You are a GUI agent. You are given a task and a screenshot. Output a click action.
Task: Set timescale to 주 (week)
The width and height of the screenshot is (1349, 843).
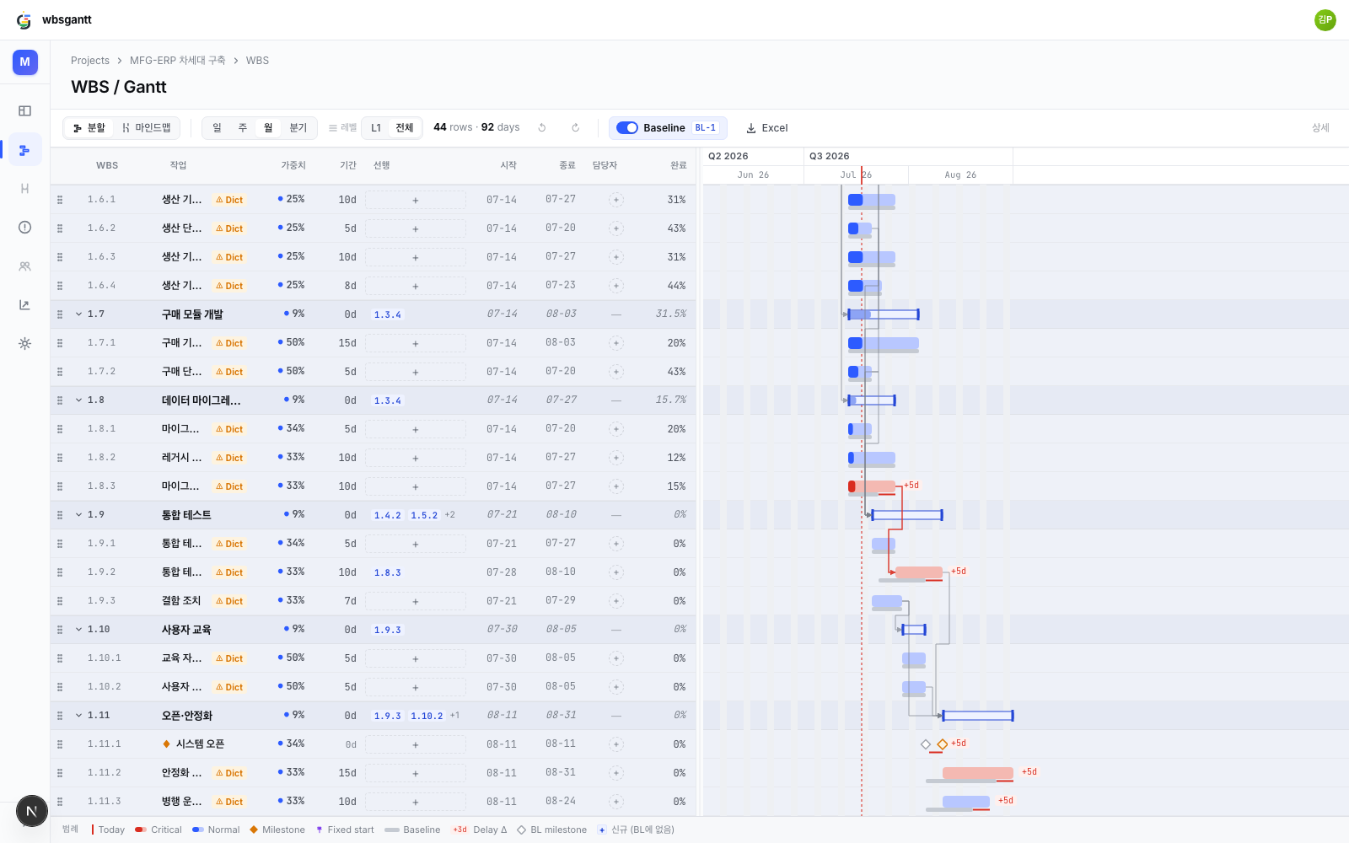point(243,128)
